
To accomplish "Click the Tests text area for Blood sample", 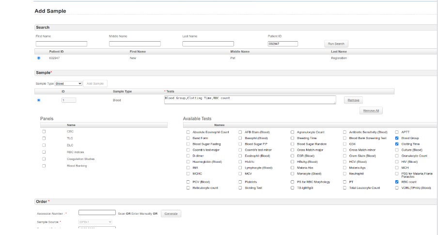I will click(250, 100).
